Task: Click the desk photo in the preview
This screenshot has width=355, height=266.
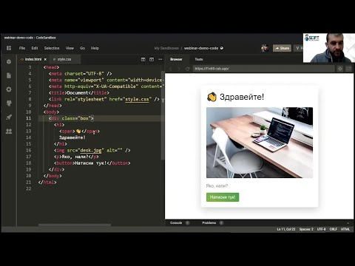Action: click(260, 143)
